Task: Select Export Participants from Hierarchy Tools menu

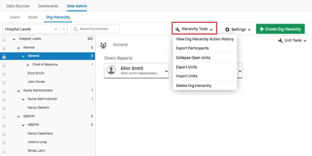Action: point(192,48)
